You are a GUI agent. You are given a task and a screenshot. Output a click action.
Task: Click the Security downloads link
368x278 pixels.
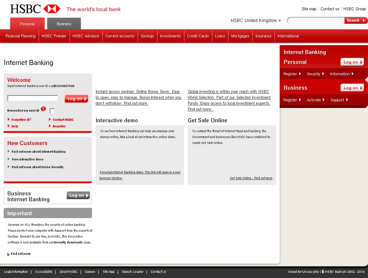tap(68, 242)
